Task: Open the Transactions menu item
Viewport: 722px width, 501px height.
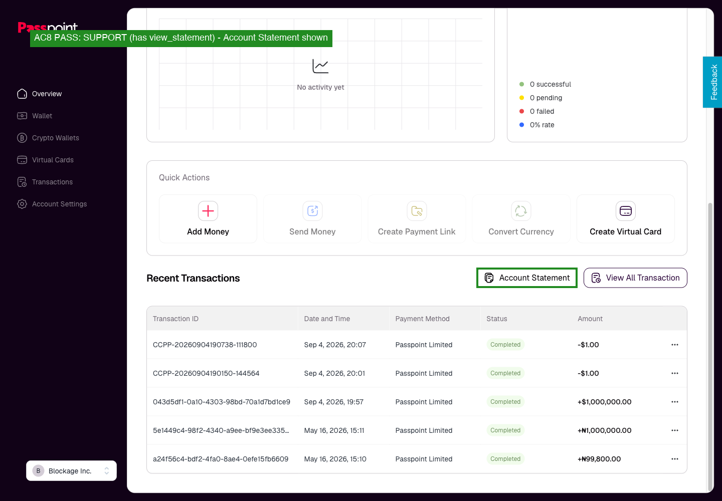Action: (52, 182)
